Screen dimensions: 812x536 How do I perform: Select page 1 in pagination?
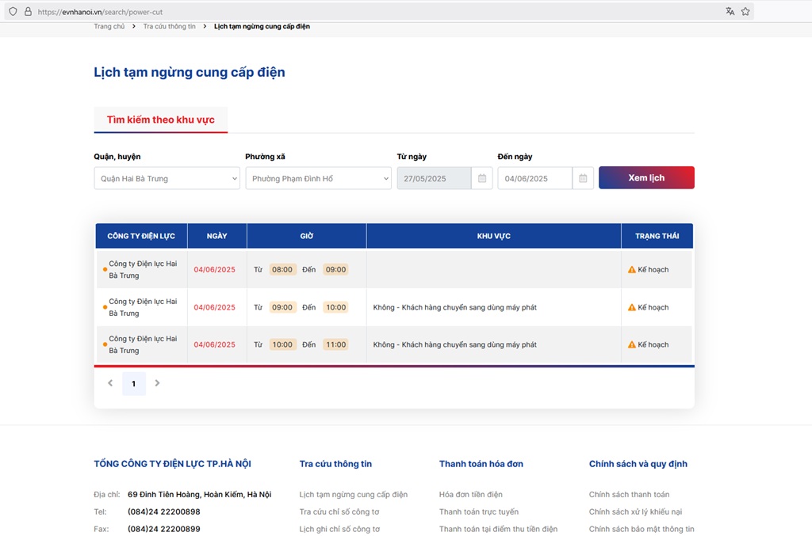coord(133,384)
